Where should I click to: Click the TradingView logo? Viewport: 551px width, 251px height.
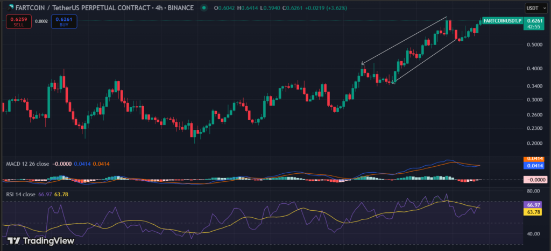coord(41,241)
